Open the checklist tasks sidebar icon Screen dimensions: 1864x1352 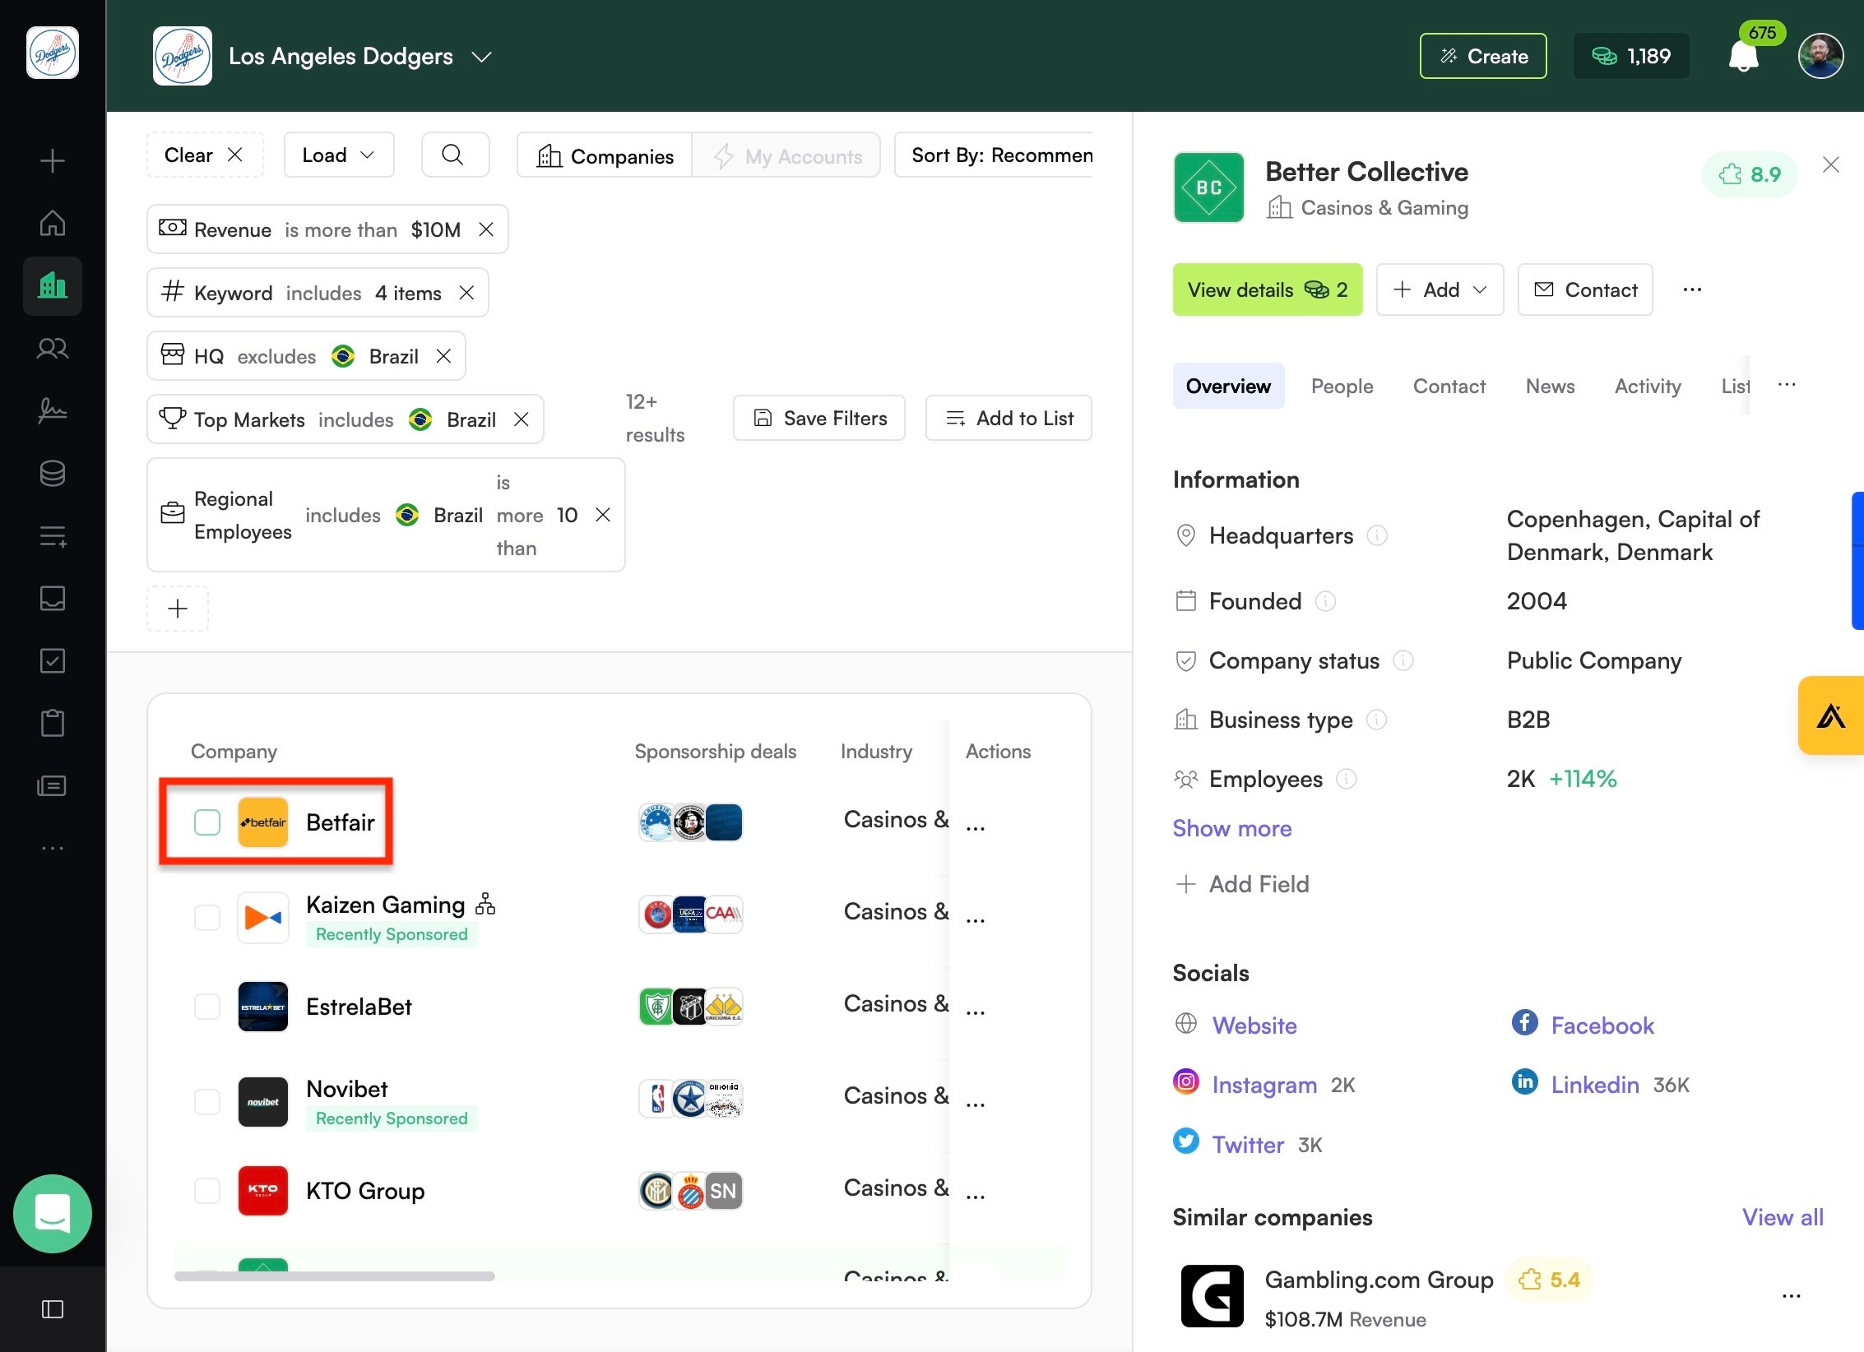53,660
